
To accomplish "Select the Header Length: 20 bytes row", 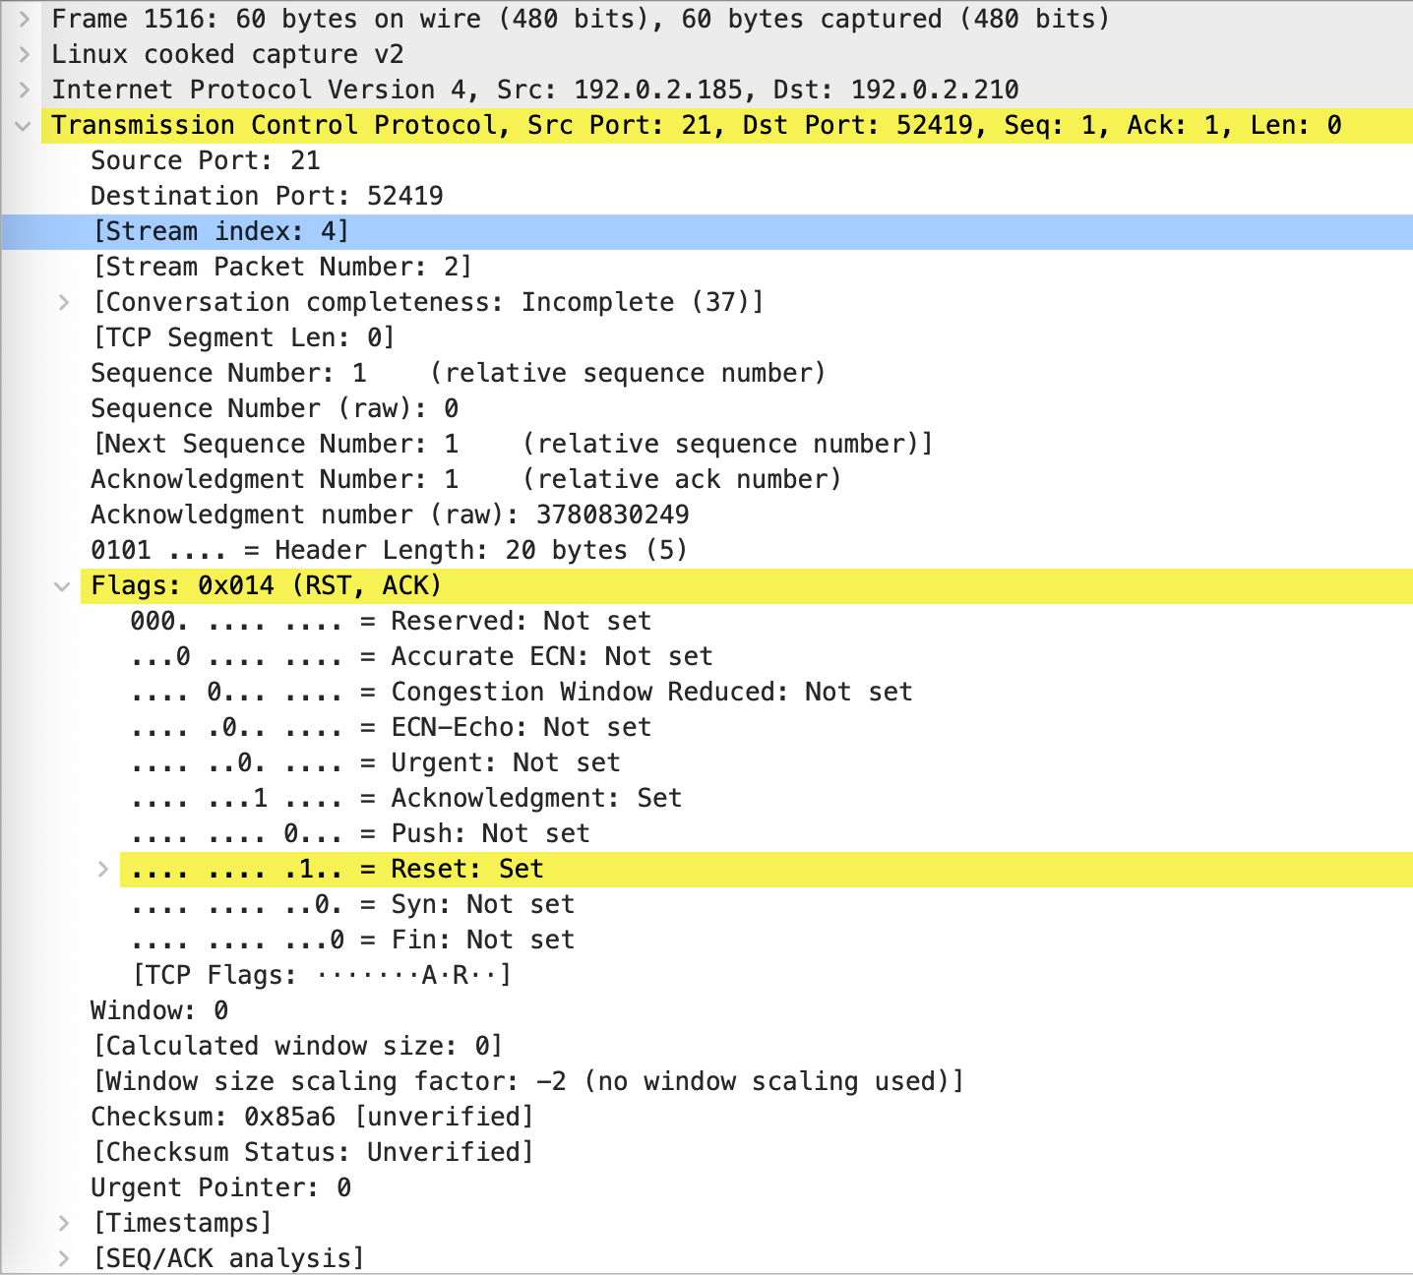I will [389, 550].
